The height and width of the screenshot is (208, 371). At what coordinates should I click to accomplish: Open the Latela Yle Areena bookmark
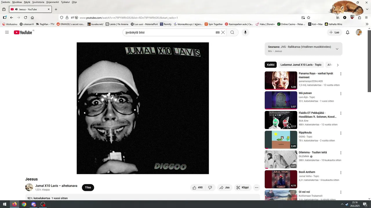117,24
